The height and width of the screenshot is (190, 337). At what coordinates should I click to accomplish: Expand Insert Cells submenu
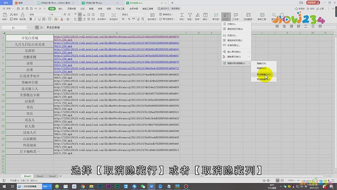point(236,52)
